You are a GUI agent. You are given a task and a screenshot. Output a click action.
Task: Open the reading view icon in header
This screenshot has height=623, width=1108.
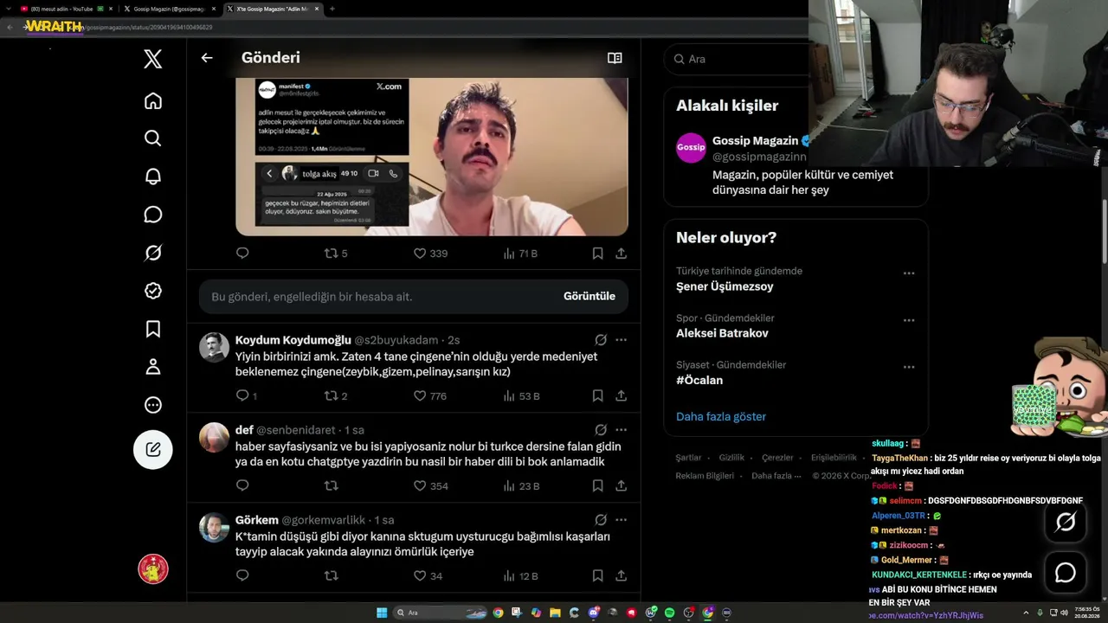coord(615,58)
